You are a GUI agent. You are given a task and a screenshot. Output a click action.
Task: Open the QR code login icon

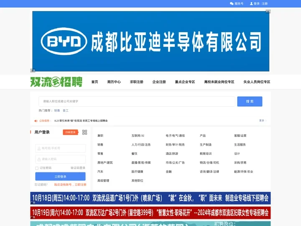84,132
